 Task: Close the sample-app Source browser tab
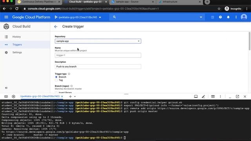[153, 2]
